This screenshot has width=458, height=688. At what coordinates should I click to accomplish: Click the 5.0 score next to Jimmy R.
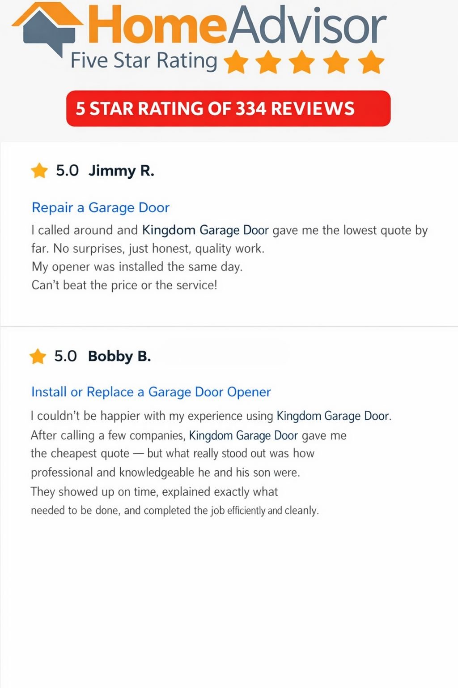[67, 171]
